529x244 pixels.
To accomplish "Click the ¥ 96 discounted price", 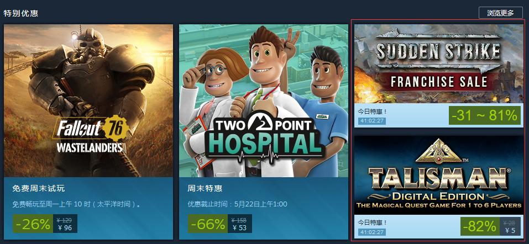I will coord(65,228).
